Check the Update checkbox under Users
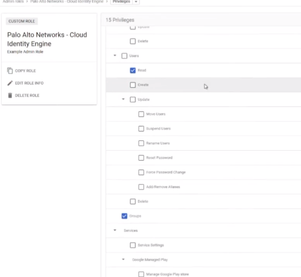 pyautogui.click(x=133, y=100)
